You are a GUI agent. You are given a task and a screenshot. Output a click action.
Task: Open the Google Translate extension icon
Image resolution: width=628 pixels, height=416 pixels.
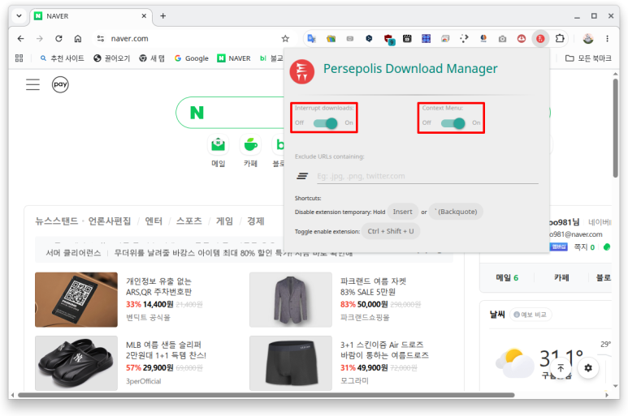click(311, 39)
